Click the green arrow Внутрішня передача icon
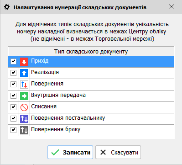The image size is (182, 165). 24,96
